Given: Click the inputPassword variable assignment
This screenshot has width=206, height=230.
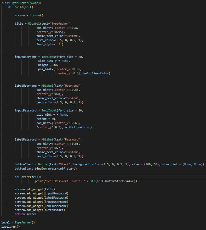Looking at the screenshot, I should pos(25,110).
